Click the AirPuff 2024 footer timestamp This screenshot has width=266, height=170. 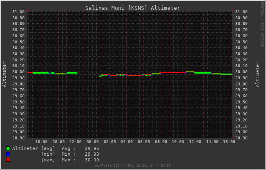(x=133, y=166)
